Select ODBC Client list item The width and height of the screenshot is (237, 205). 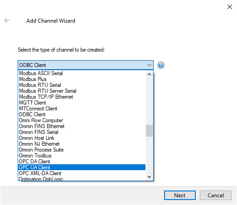(x=82, y=114)
